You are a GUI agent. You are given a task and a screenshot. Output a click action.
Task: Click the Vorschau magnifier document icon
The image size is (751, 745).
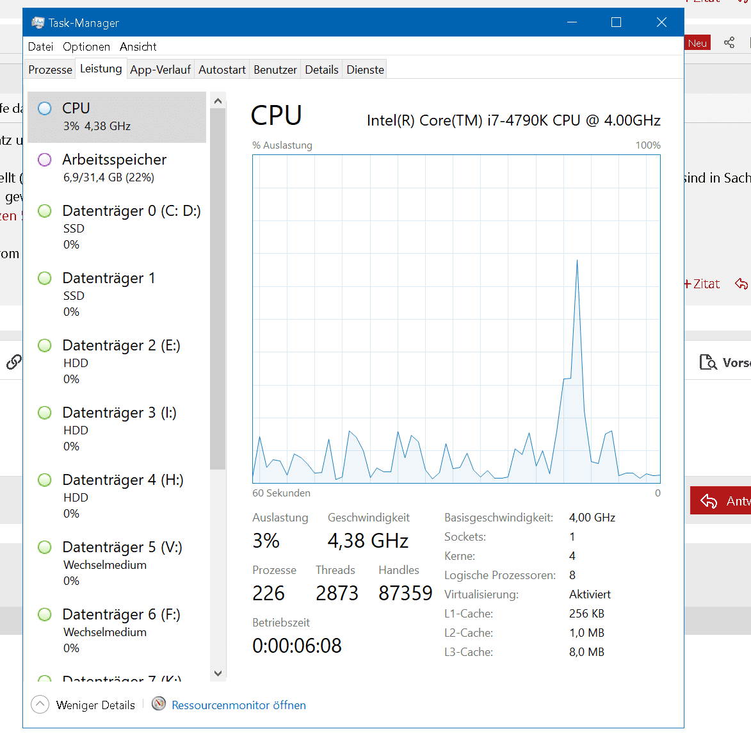click(x=708, y=362)
